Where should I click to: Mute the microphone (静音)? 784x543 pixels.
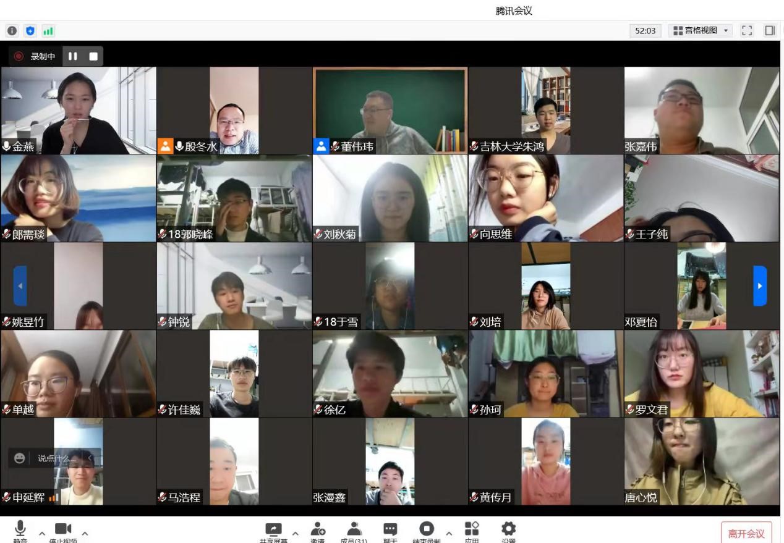click(x=20, y=530)
